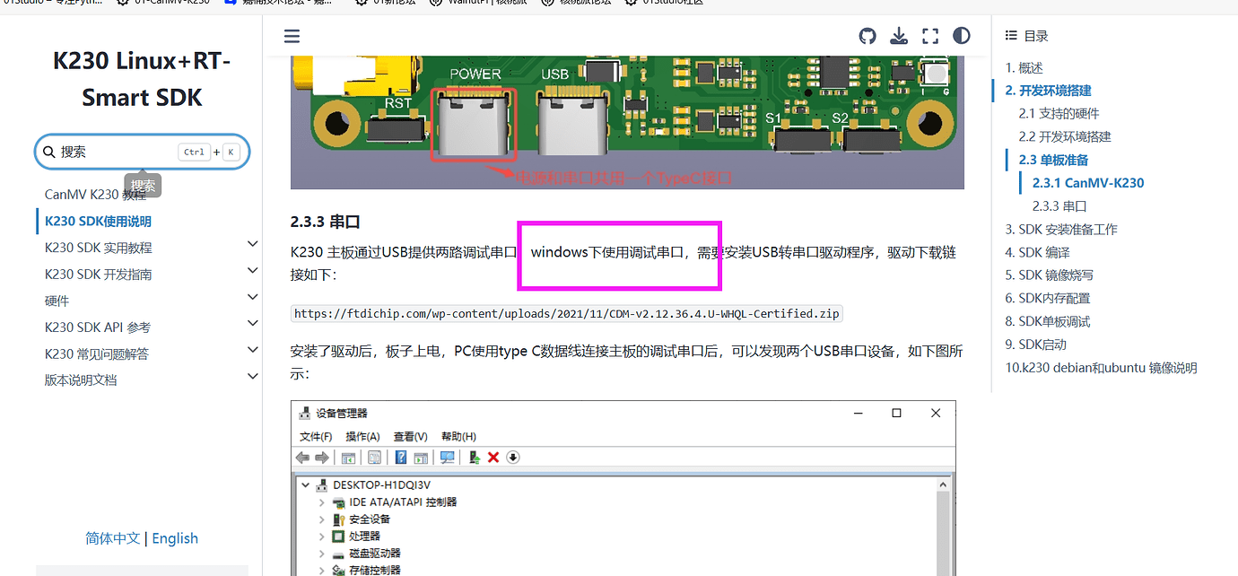
Task: Click the magnifier icon in the search box
Action: [x=49, y=152]
